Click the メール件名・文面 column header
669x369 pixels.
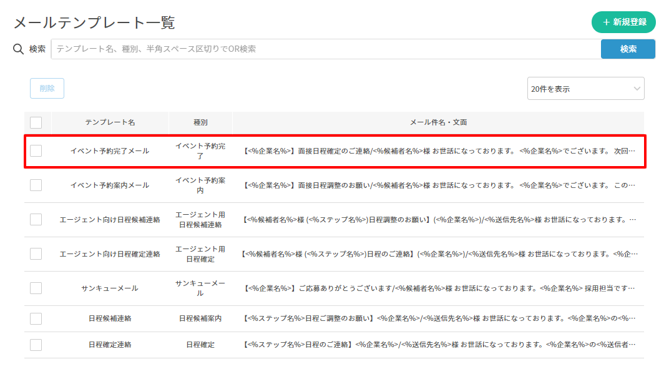coord(438,122)
